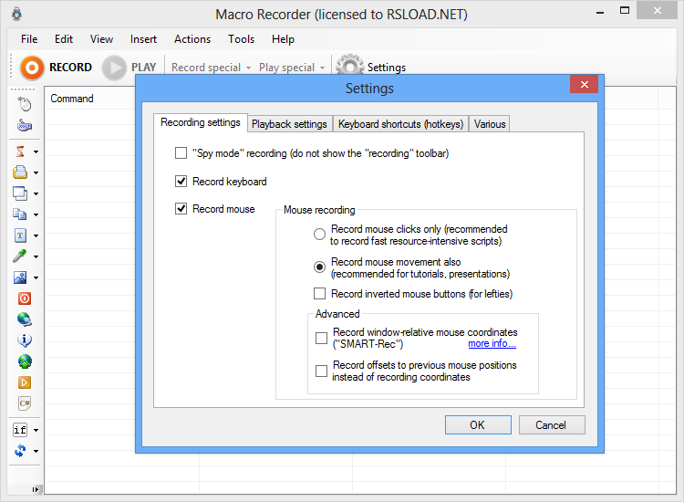
Task: Switch to the Various tab
Action: pyautogui.click(x=490, y=124)
